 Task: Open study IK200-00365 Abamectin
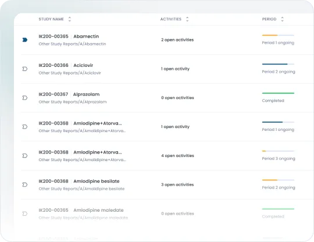click(x=69, y=36)
